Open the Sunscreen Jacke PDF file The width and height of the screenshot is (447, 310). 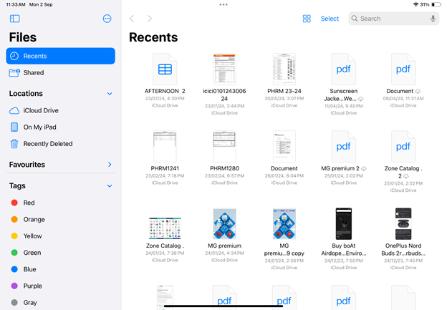[x=344, y=69]
